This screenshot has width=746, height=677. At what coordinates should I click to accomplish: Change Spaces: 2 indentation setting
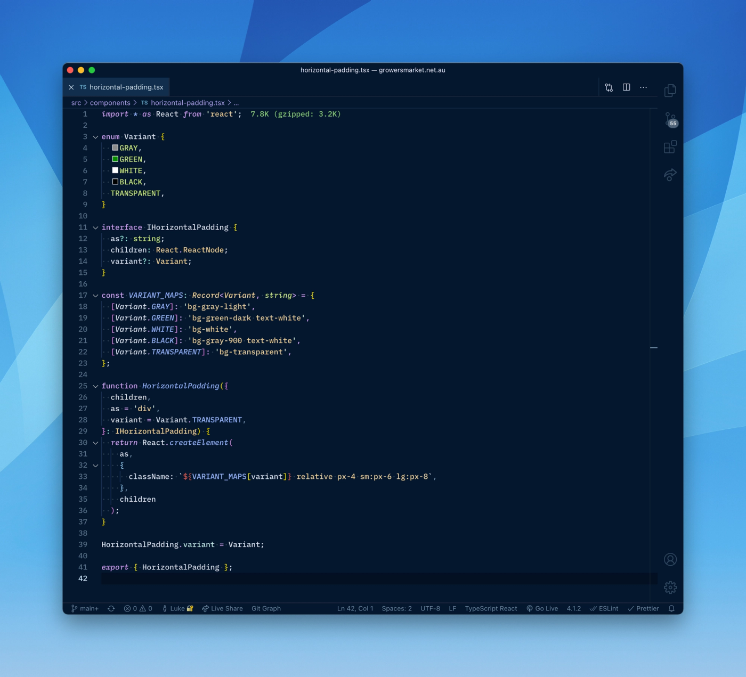point(396,608)
